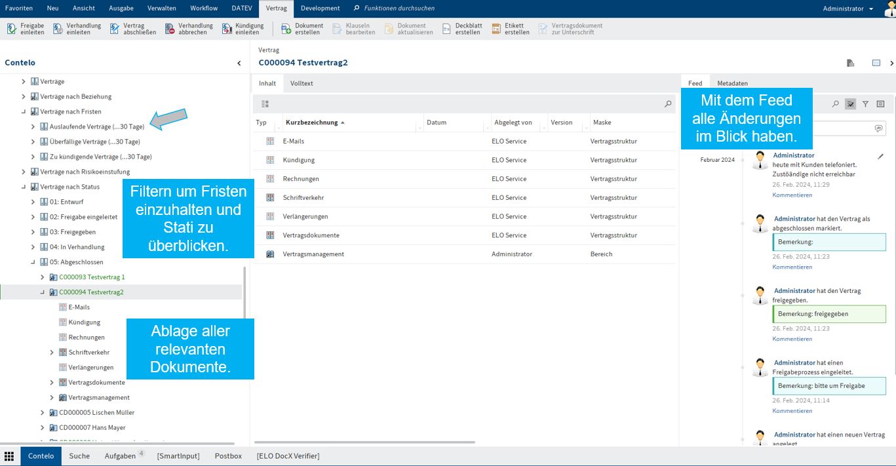Open the Vertragsmanagement row in list
Image resolution: width=896 pixels, height=466 pixels.
[464, 254]
